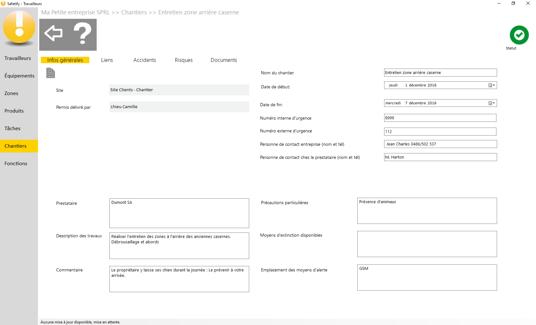
Task: Click the 'Statut' label under the checkmark
Action: 511,48
